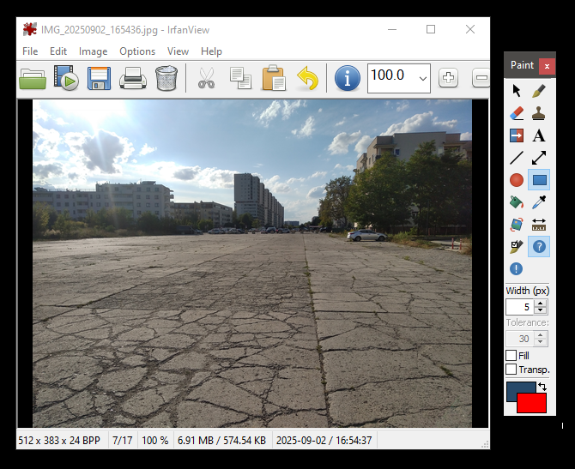
Task: Paste from clipboard icon
Action: coord(274,78)
